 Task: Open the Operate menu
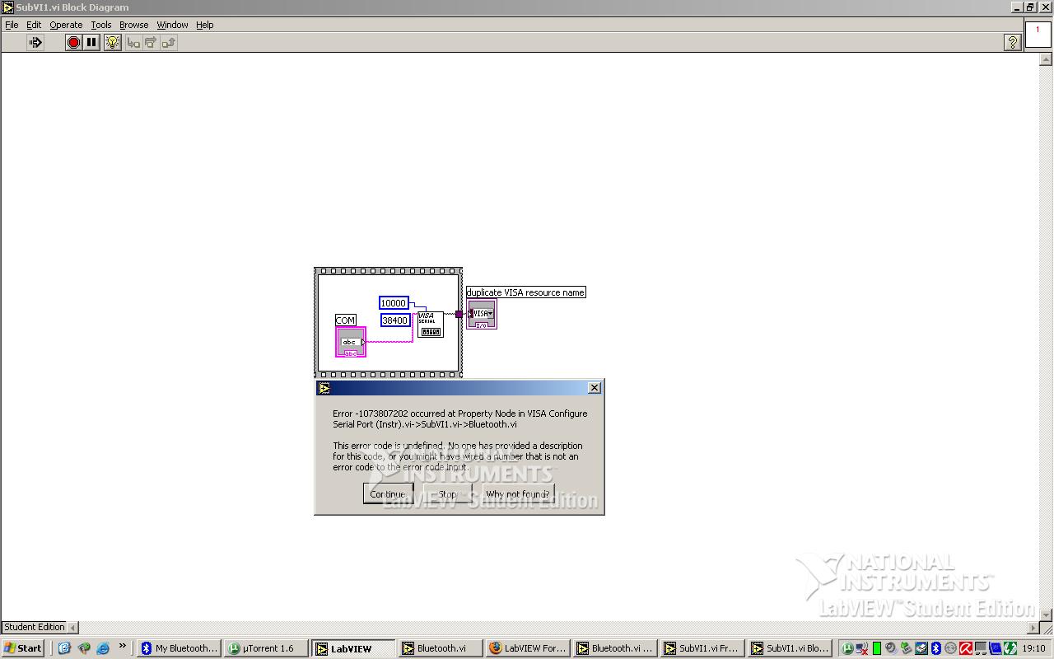[x=66, y=25]
